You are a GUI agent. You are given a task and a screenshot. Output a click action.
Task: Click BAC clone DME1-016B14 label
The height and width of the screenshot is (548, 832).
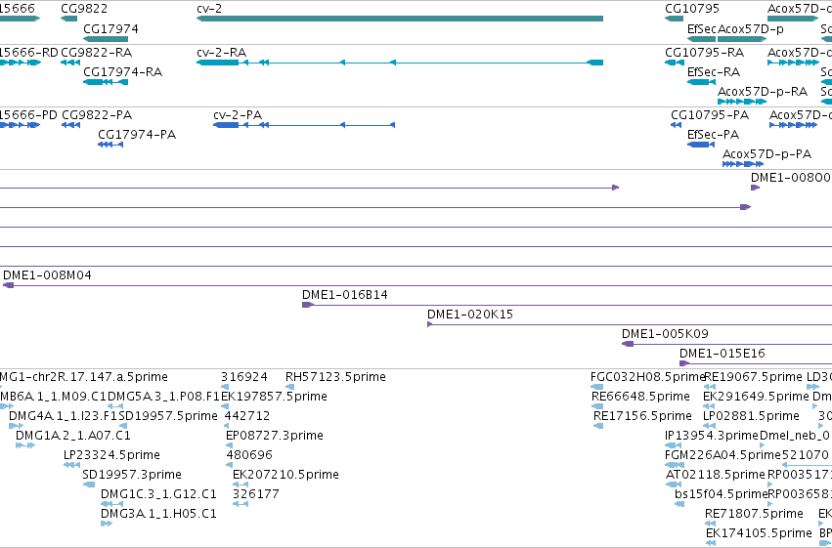point(345,295)
